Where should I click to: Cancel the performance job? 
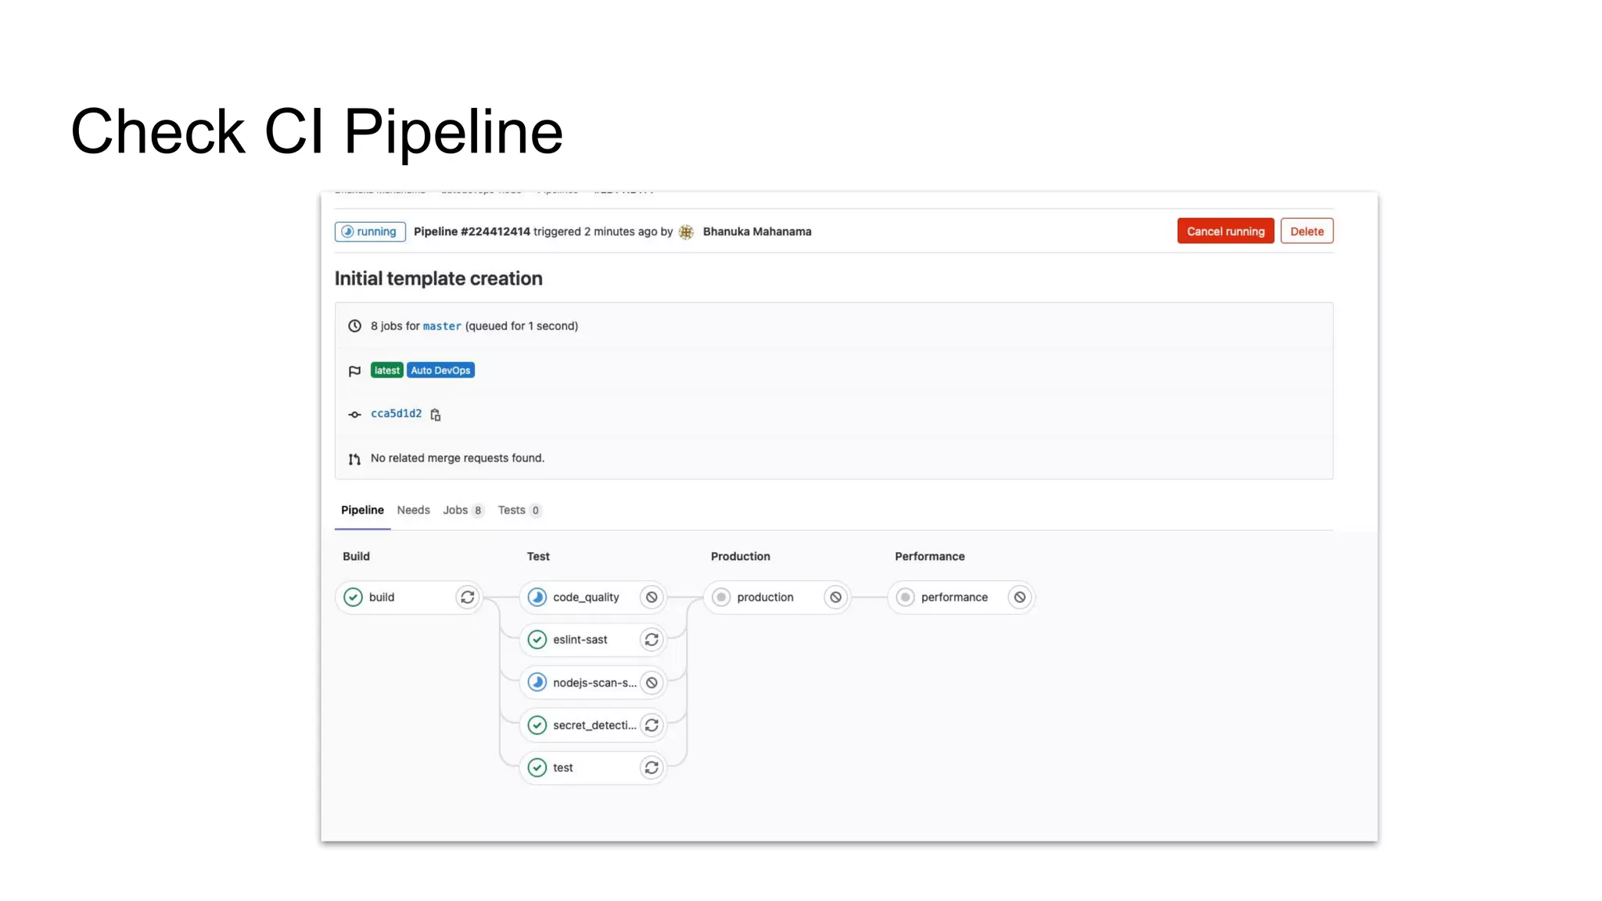[x=1020, y=598]
